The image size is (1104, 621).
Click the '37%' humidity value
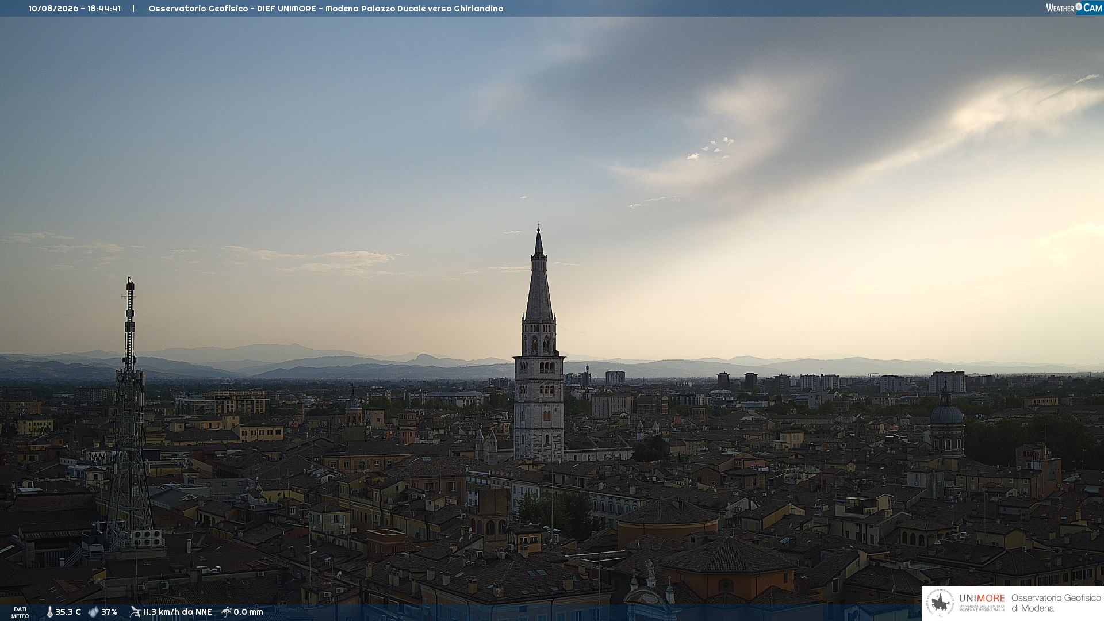point(109,612)
